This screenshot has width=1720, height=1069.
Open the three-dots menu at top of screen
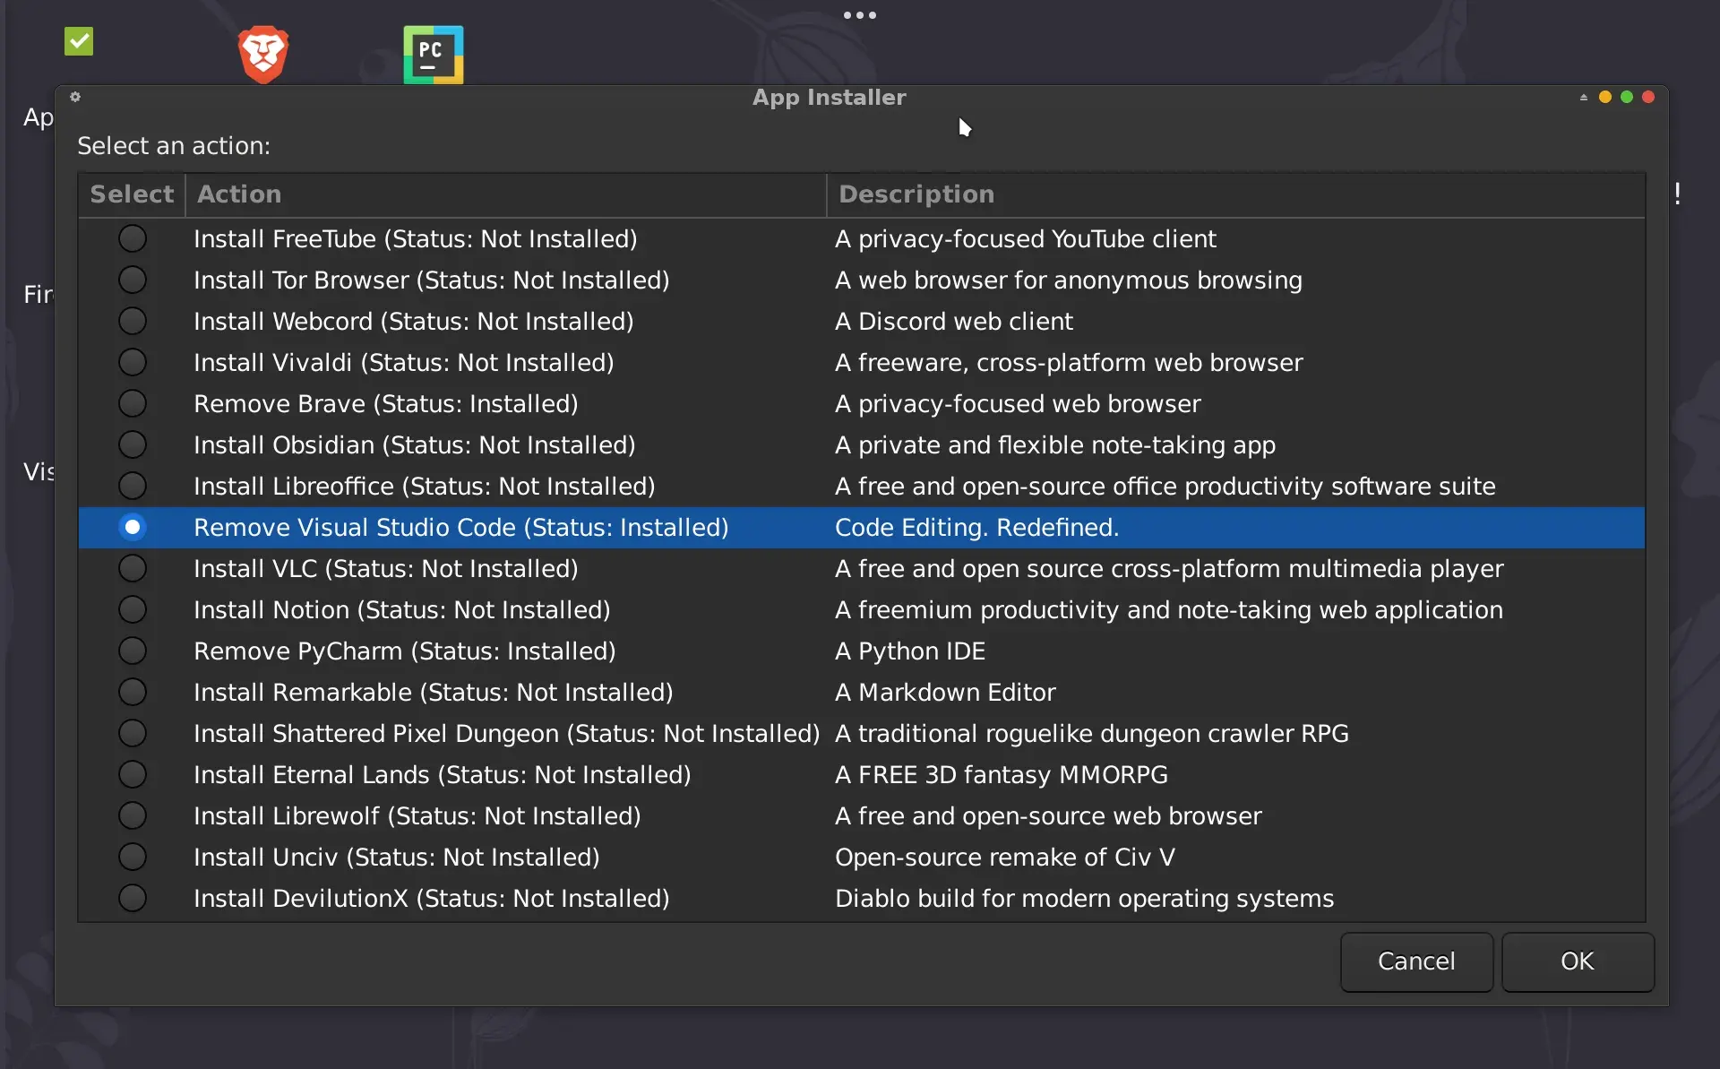(859, 15)
